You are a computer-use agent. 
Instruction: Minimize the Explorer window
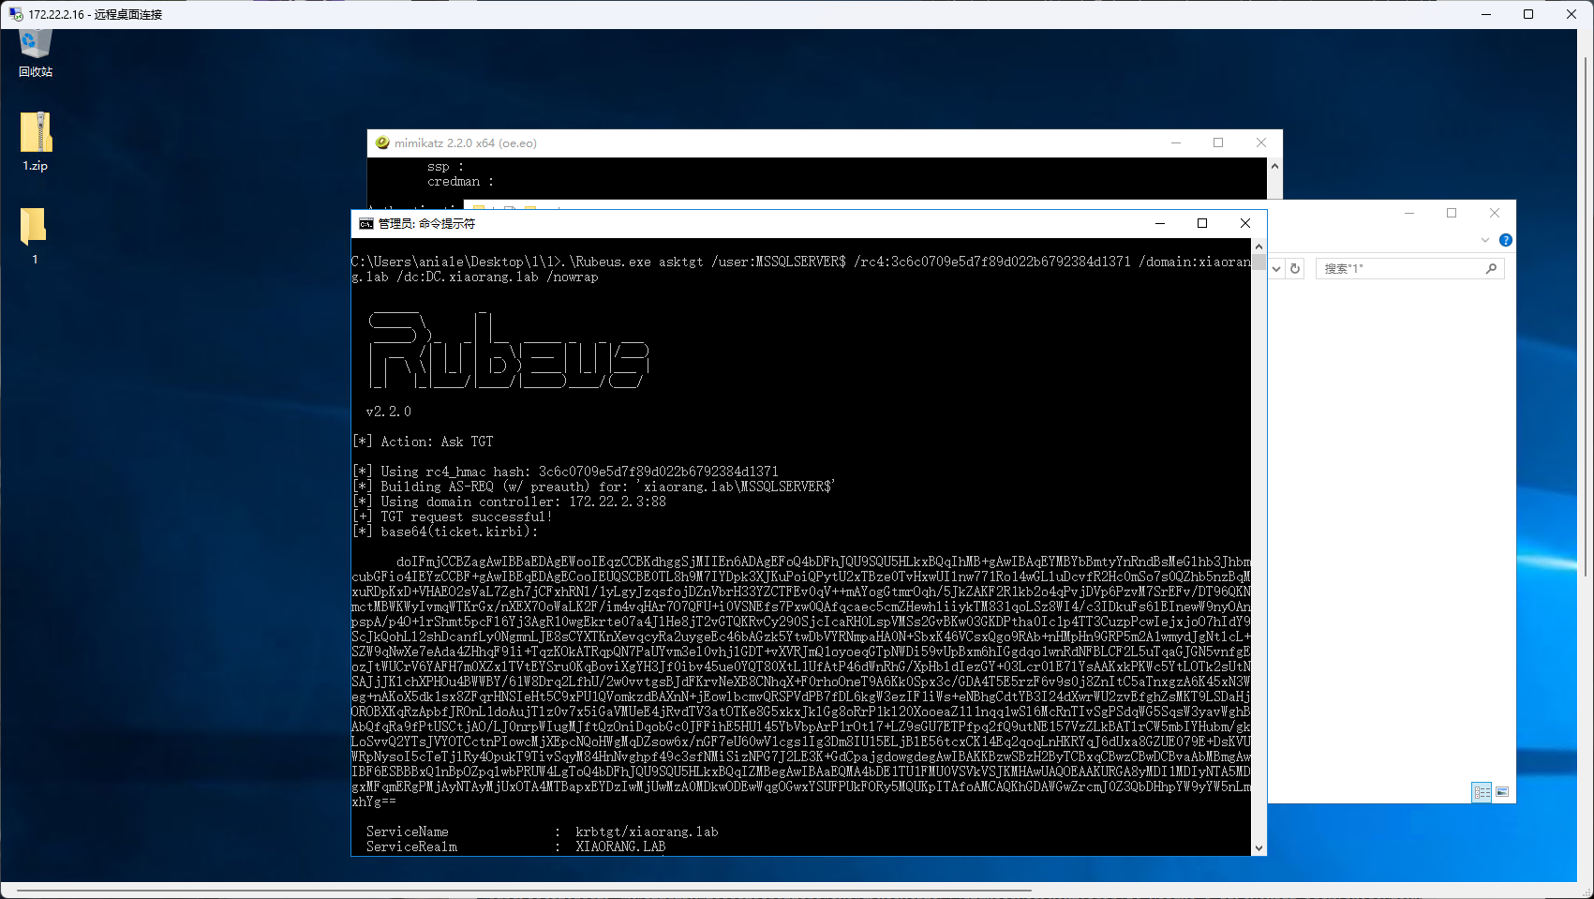(x=1408, y=214)
